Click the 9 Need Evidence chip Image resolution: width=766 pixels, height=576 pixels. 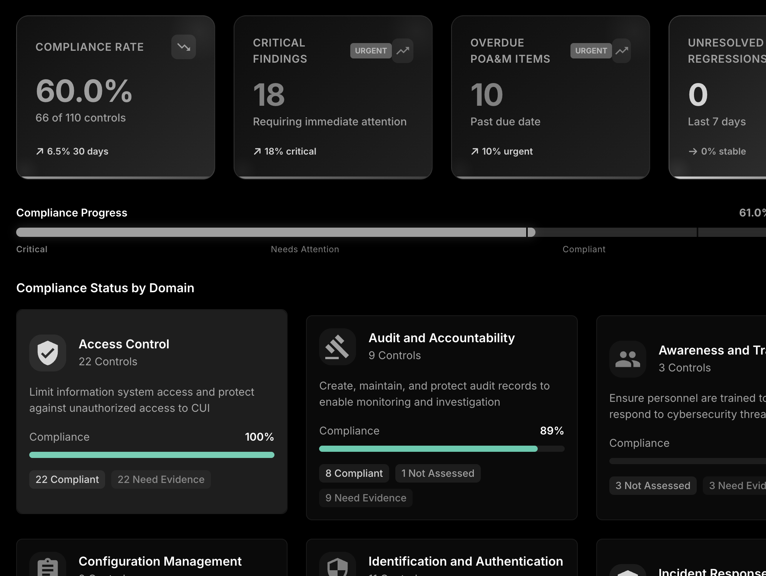(366, 498)
